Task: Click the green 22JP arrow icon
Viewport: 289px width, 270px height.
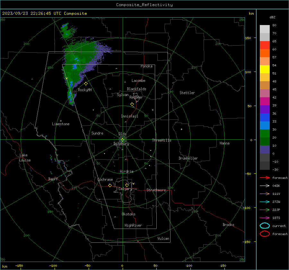Action: point(265,210)
